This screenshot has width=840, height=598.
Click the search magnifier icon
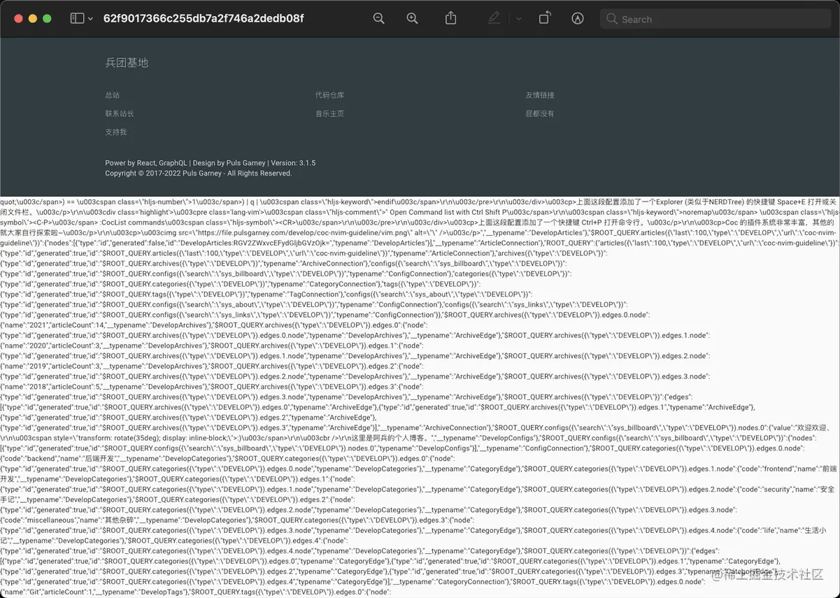click(x=612, y=19)
